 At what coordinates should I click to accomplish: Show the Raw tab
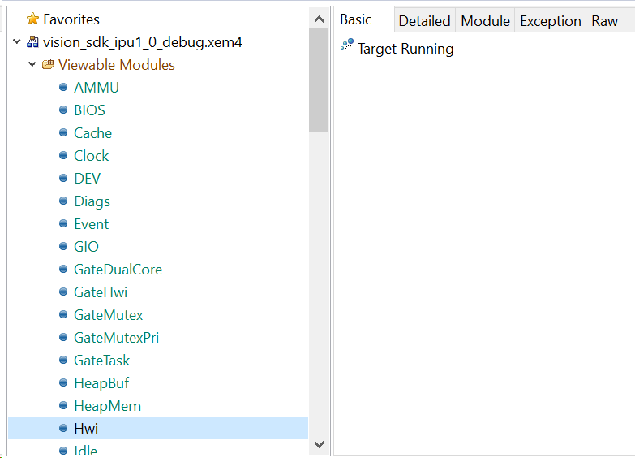point(604,21)
